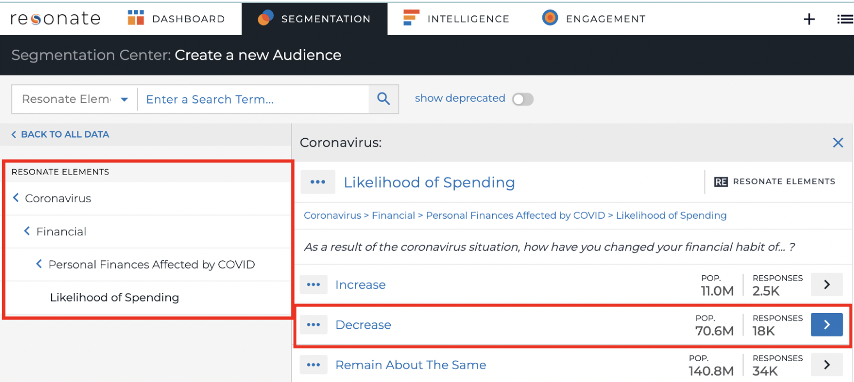Viewport: 854px width, 382px height.
Task: Click the plus add icon
Action: [809, 19]
